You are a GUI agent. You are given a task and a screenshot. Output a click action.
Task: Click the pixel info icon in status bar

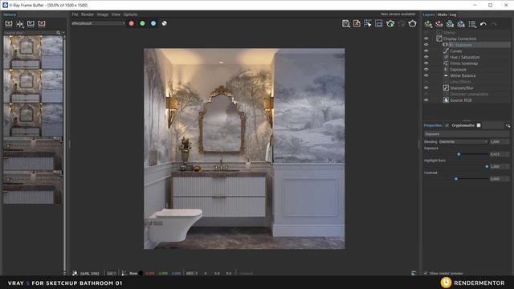75,273
